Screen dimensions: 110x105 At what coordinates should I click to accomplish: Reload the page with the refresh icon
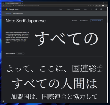[9, 6]
